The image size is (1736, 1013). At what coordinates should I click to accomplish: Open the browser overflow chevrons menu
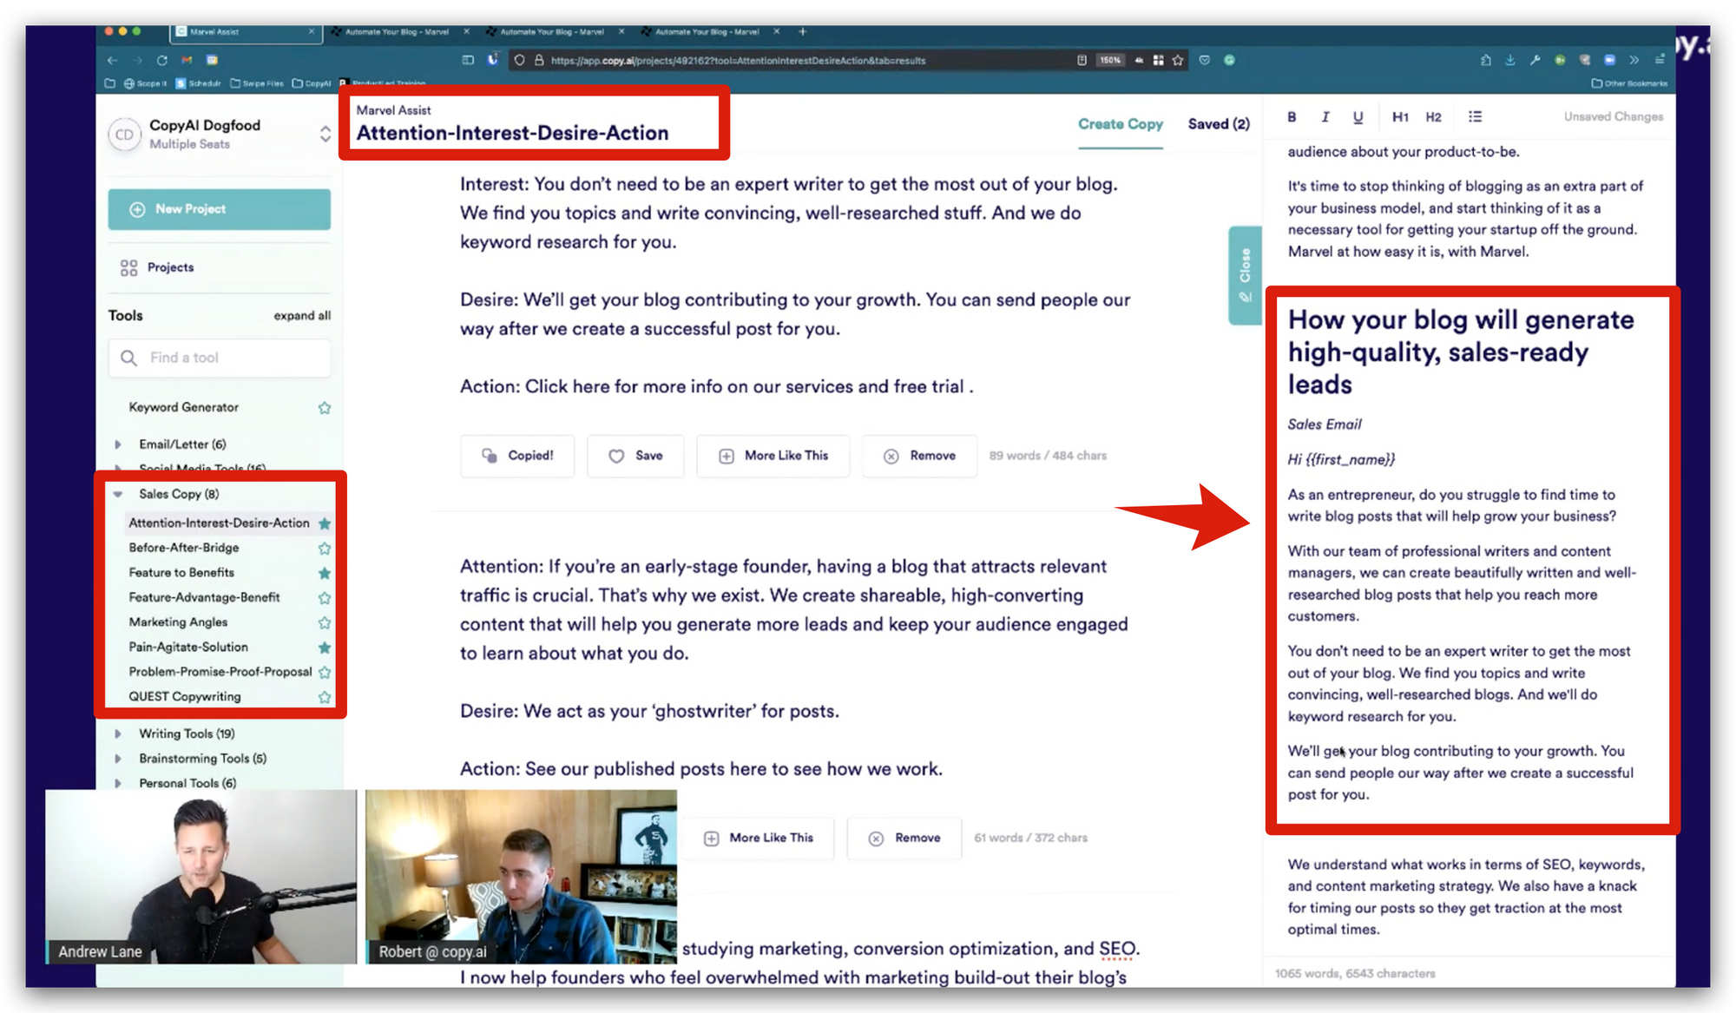point(1634,60)
